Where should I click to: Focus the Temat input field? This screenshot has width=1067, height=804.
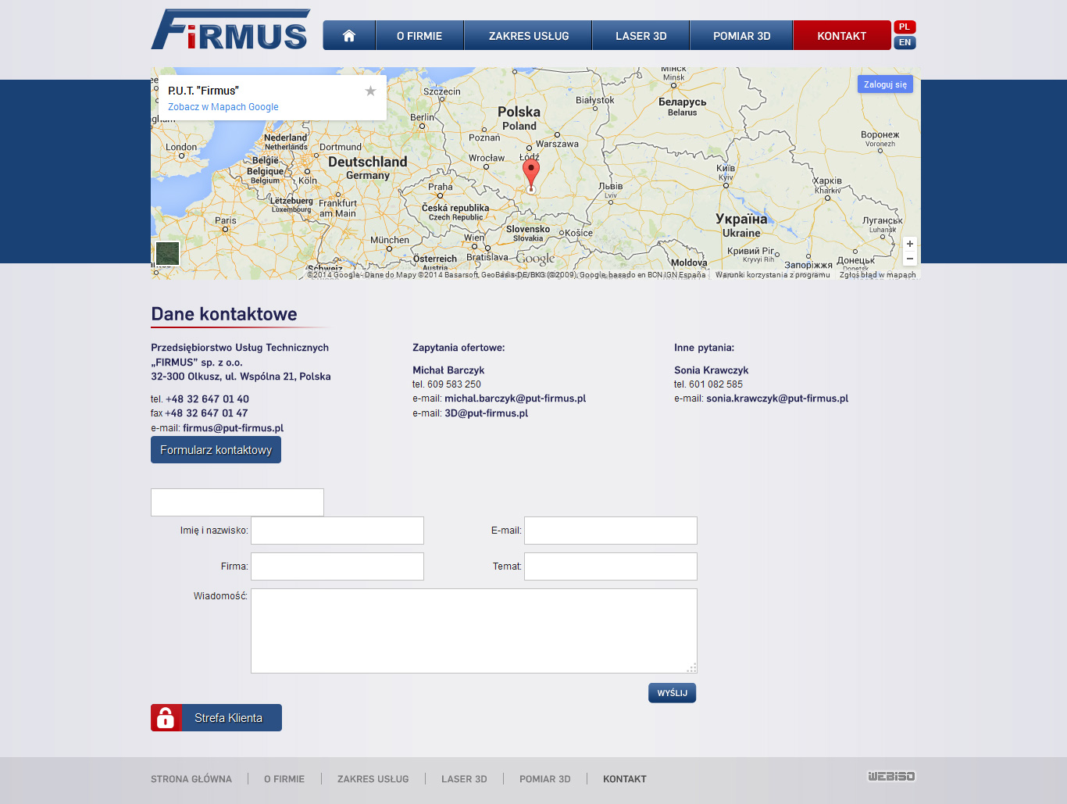pyautogui.click(x=611, y=566)
